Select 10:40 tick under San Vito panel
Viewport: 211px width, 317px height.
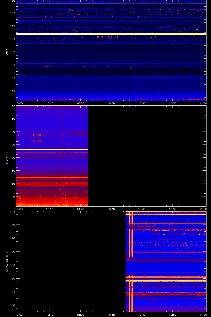point(142,103)
